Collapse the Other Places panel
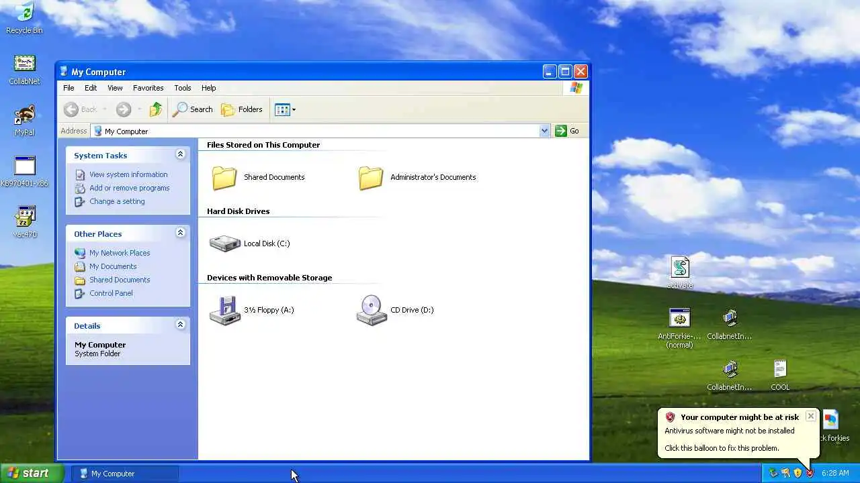 pyautogui.click(x=180, y=233)
